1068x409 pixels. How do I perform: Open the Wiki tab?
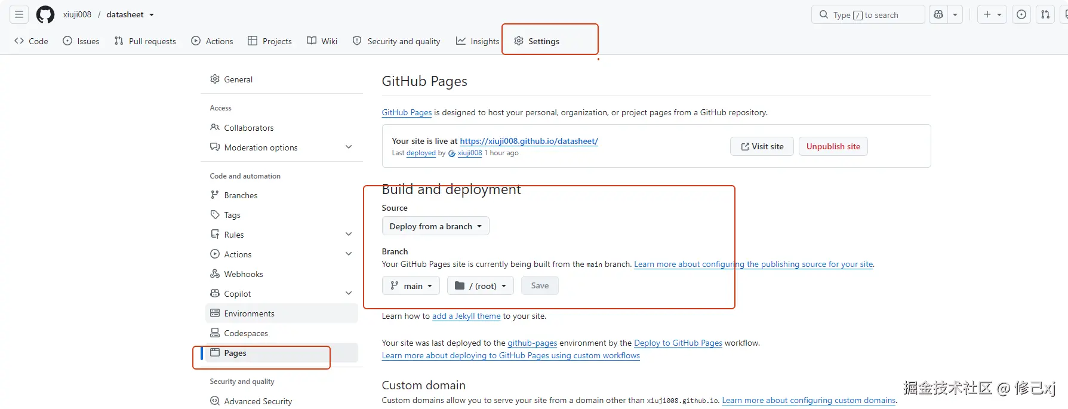coord(322,41)
